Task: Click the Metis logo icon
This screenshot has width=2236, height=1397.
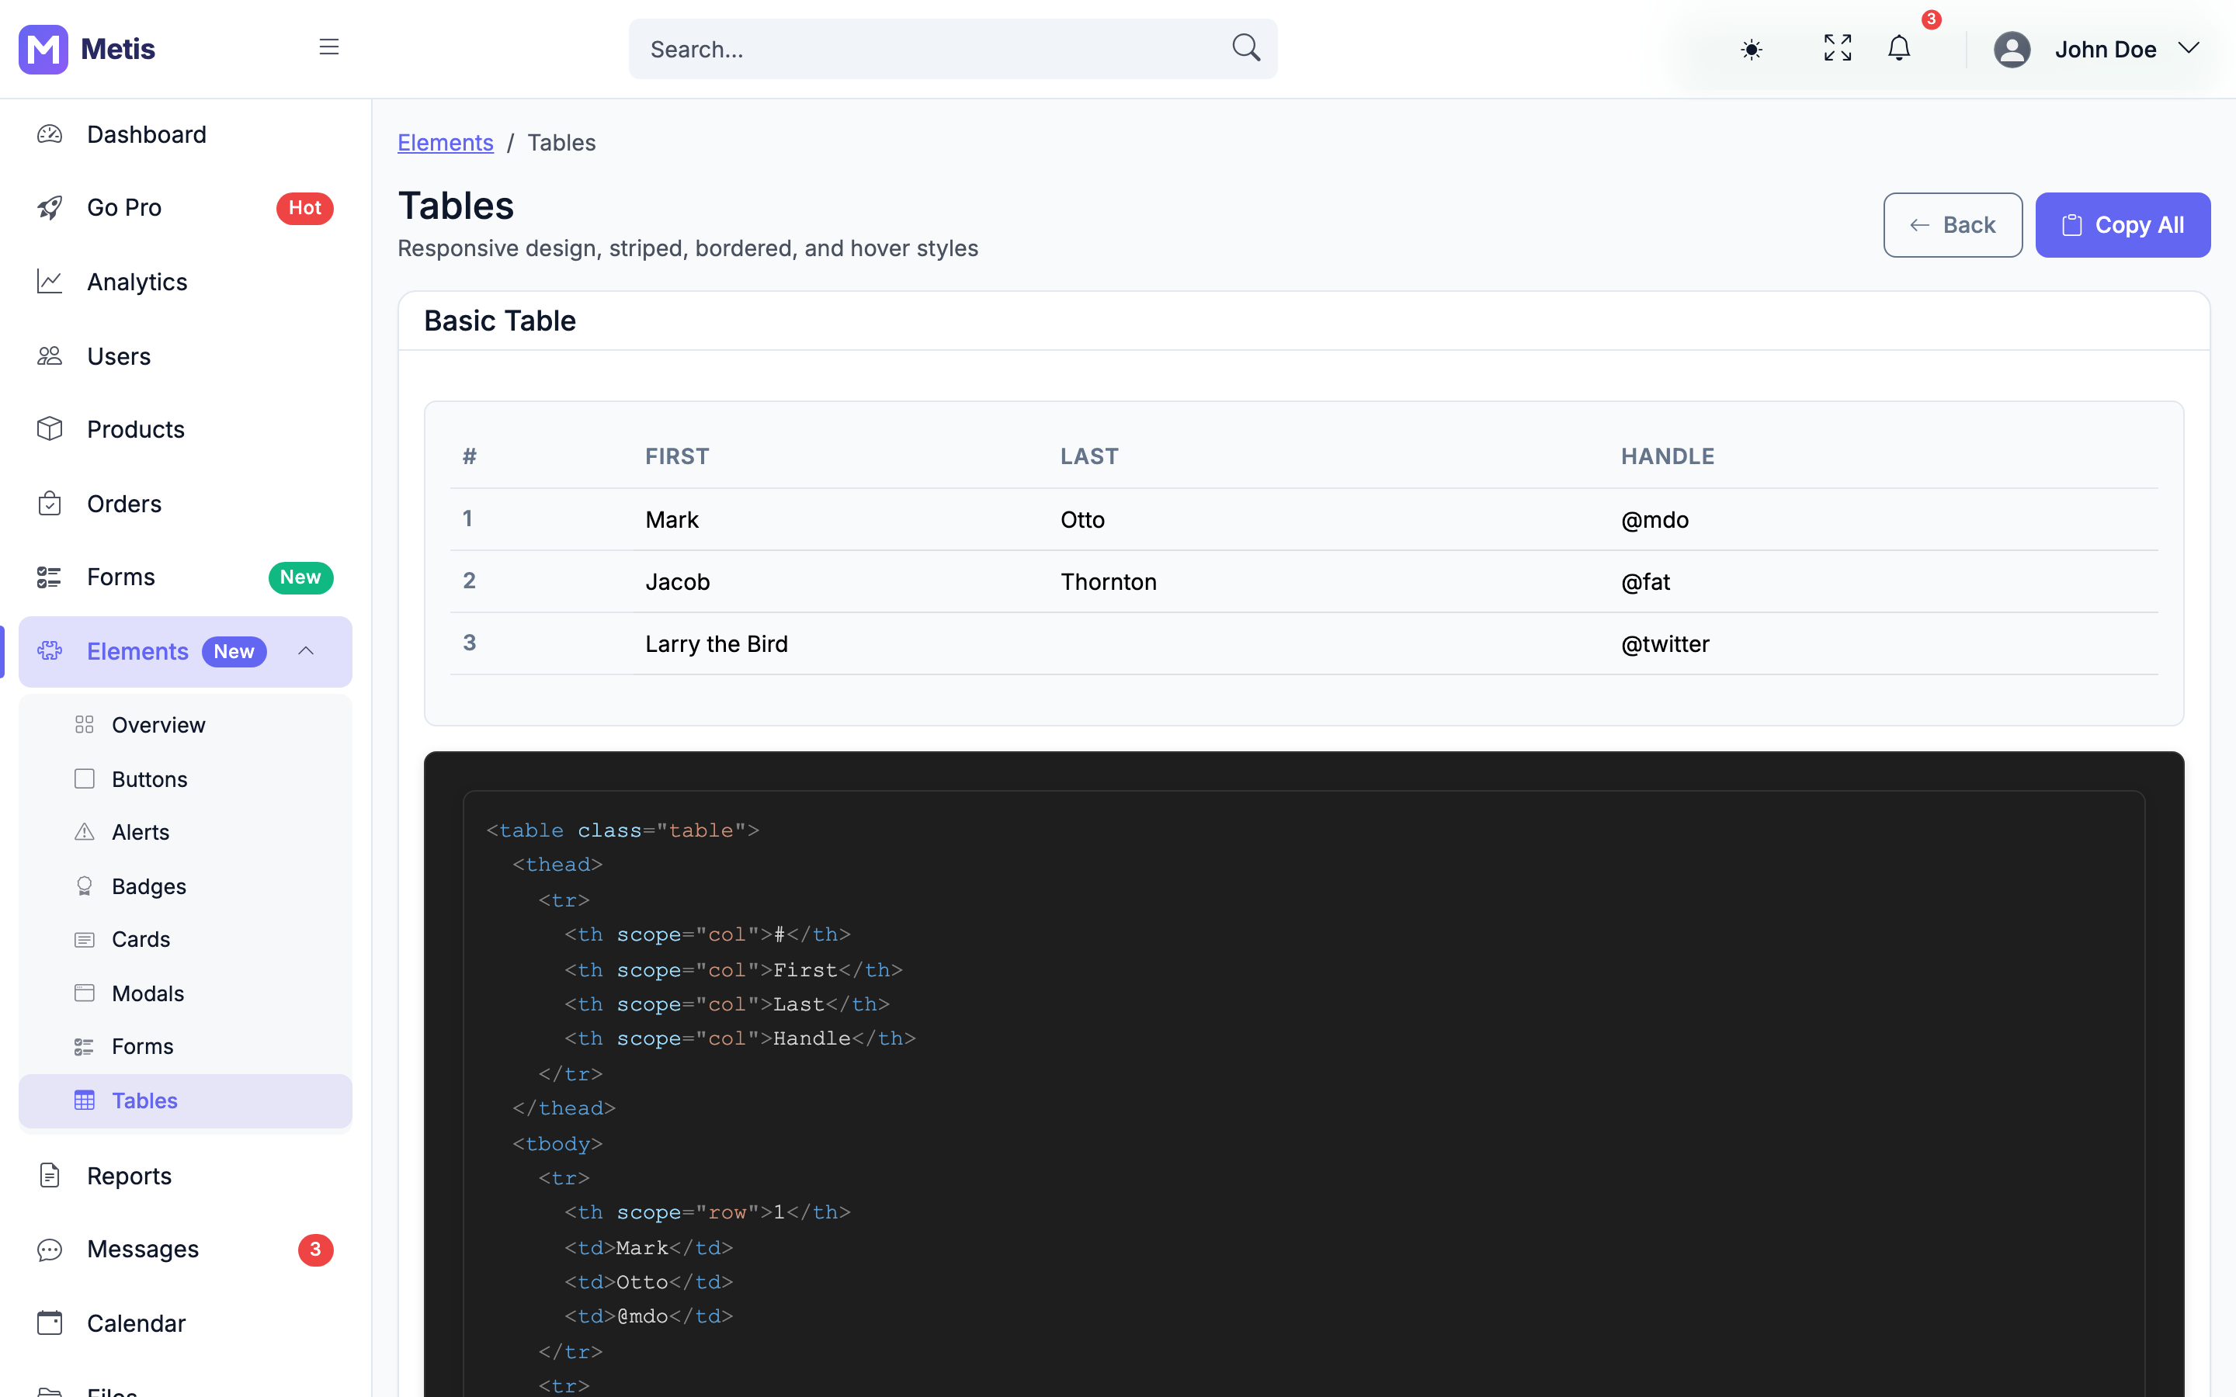Action: tap(43, 49)
